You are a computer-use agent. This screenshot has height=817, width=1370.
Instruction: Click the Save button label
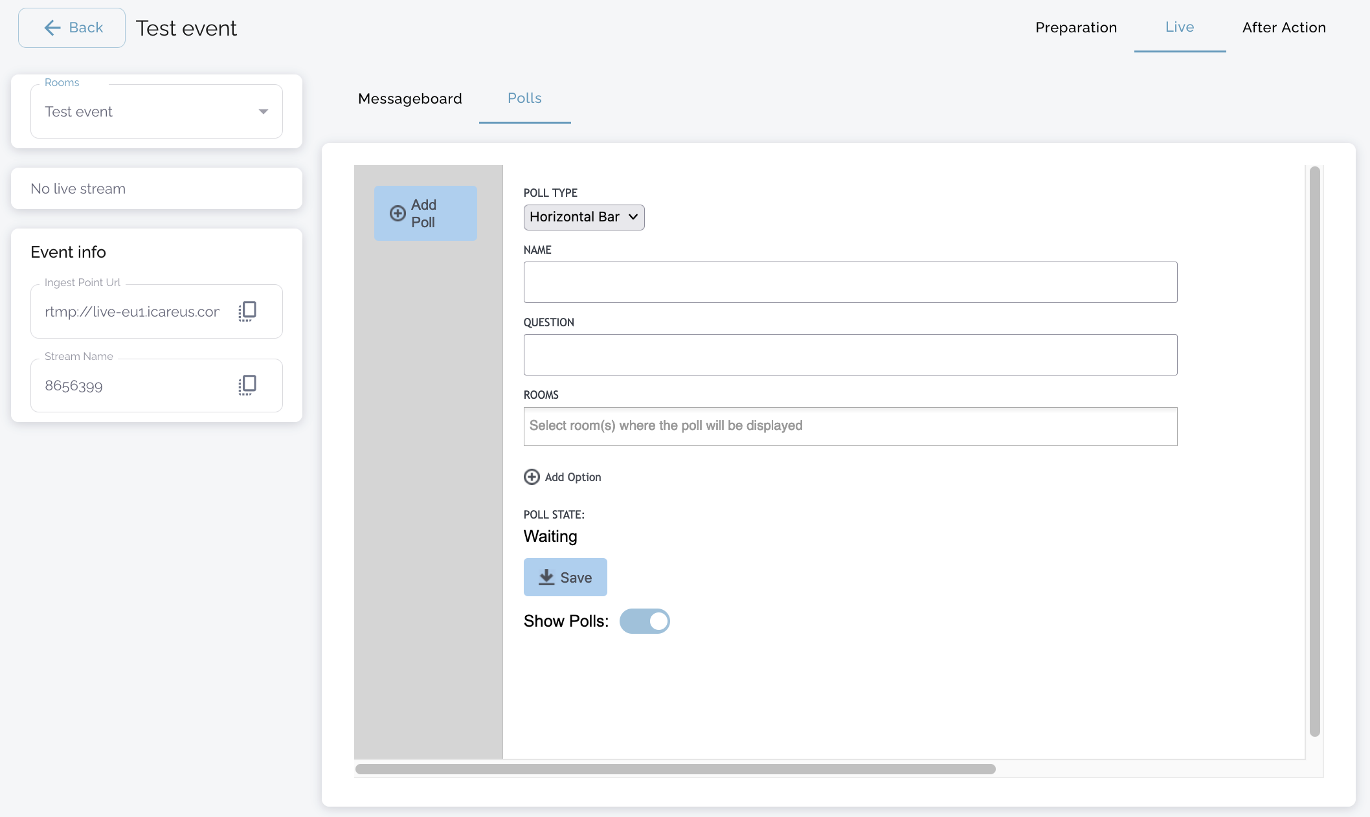[x=576, y=577]
